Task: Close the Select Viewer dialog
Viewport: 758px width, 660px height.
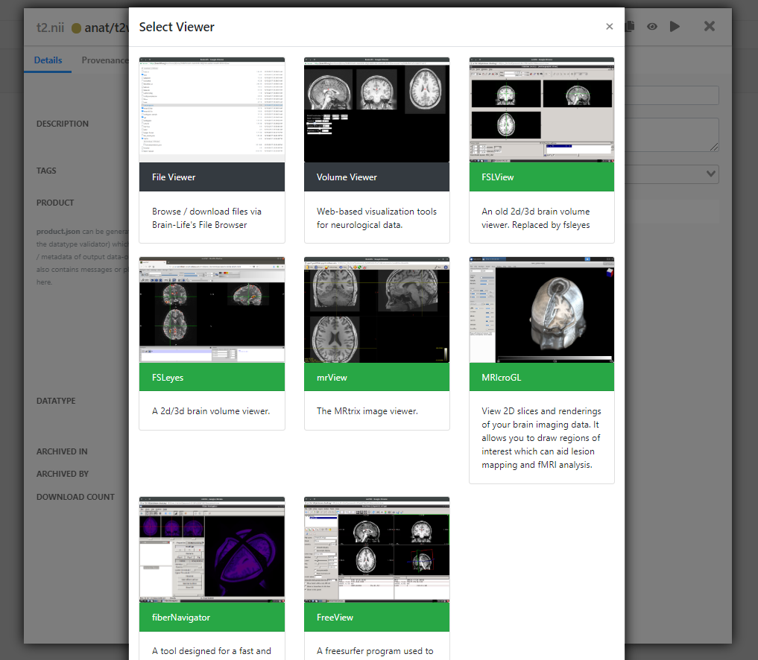Action: 609,27
